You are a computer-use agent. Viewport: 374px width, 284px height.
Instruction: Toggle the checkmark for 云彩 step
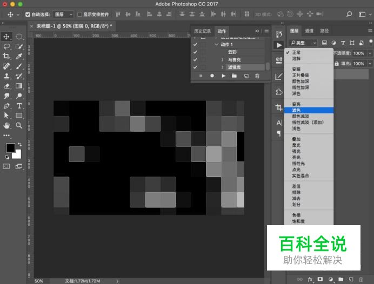point(195,52)
